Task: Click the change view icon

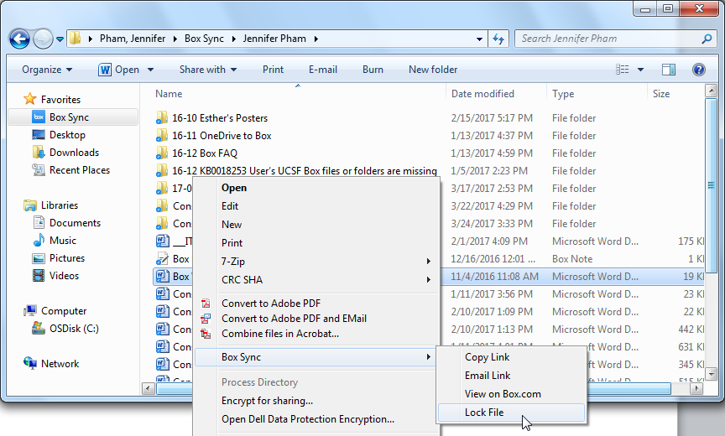Action: pos(623,70)
